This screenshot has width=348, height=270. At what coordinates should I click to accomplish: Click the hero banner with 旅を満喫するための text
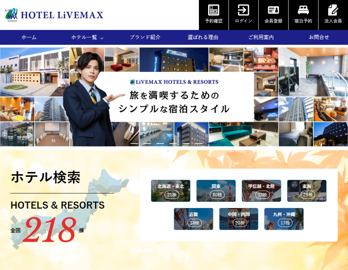coord(174,97)
